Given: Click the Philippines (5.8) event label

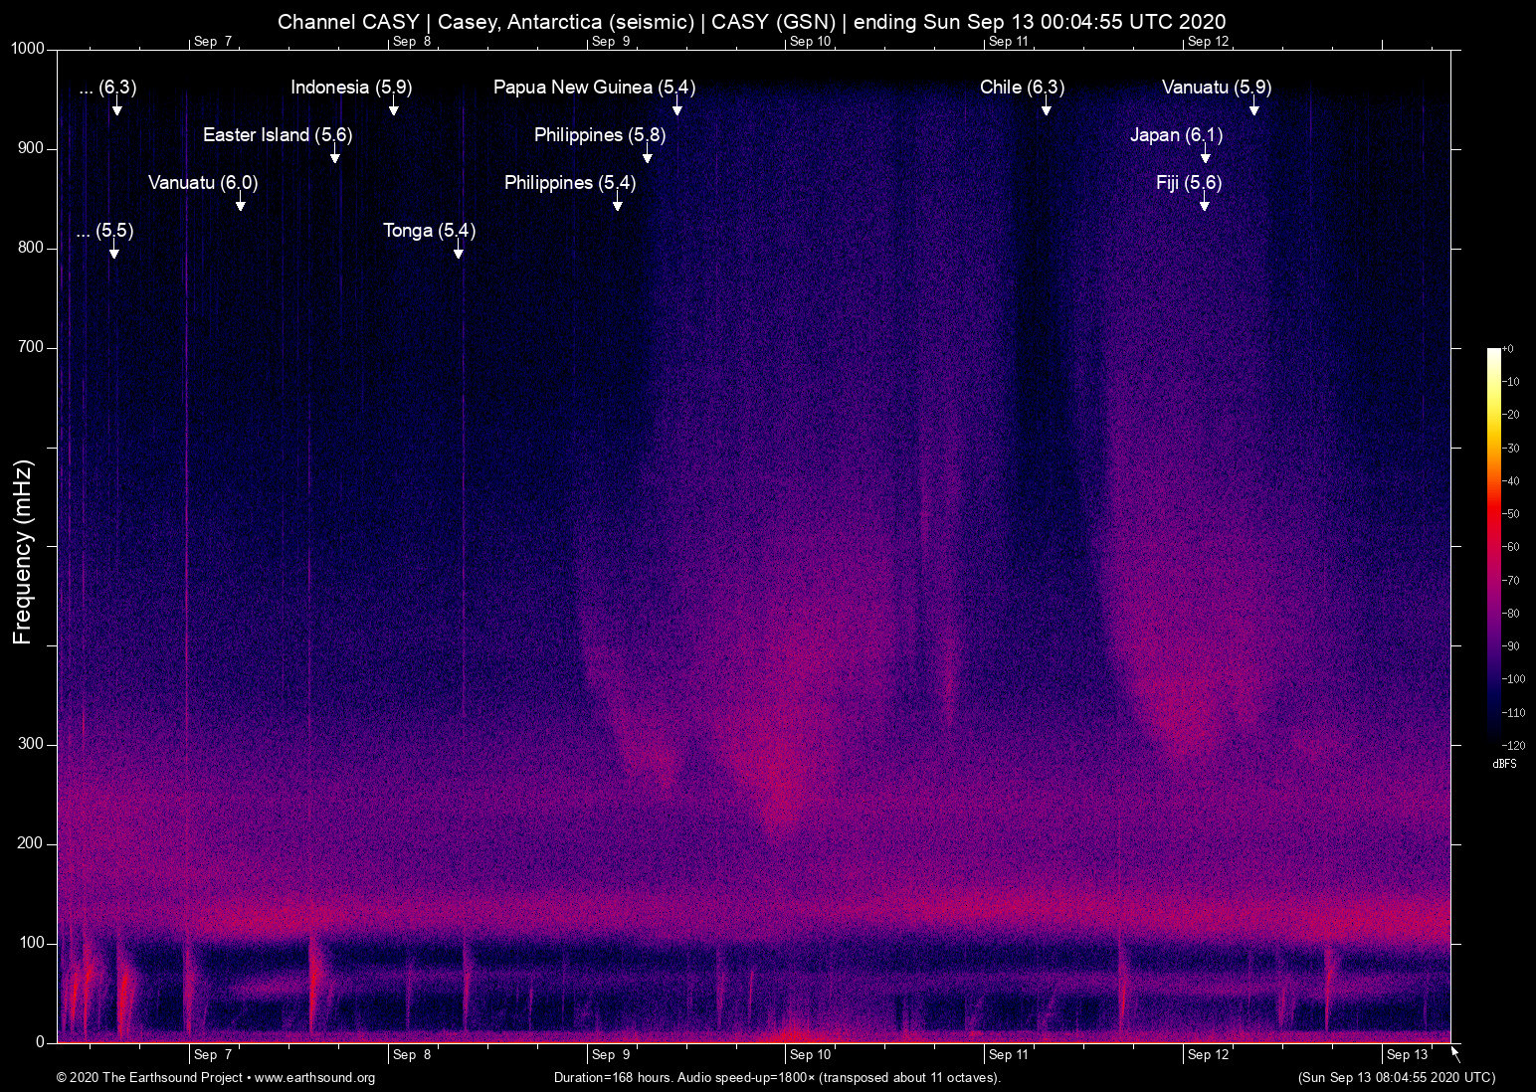Looking at the screenshot, I should [x=598, y=135].
